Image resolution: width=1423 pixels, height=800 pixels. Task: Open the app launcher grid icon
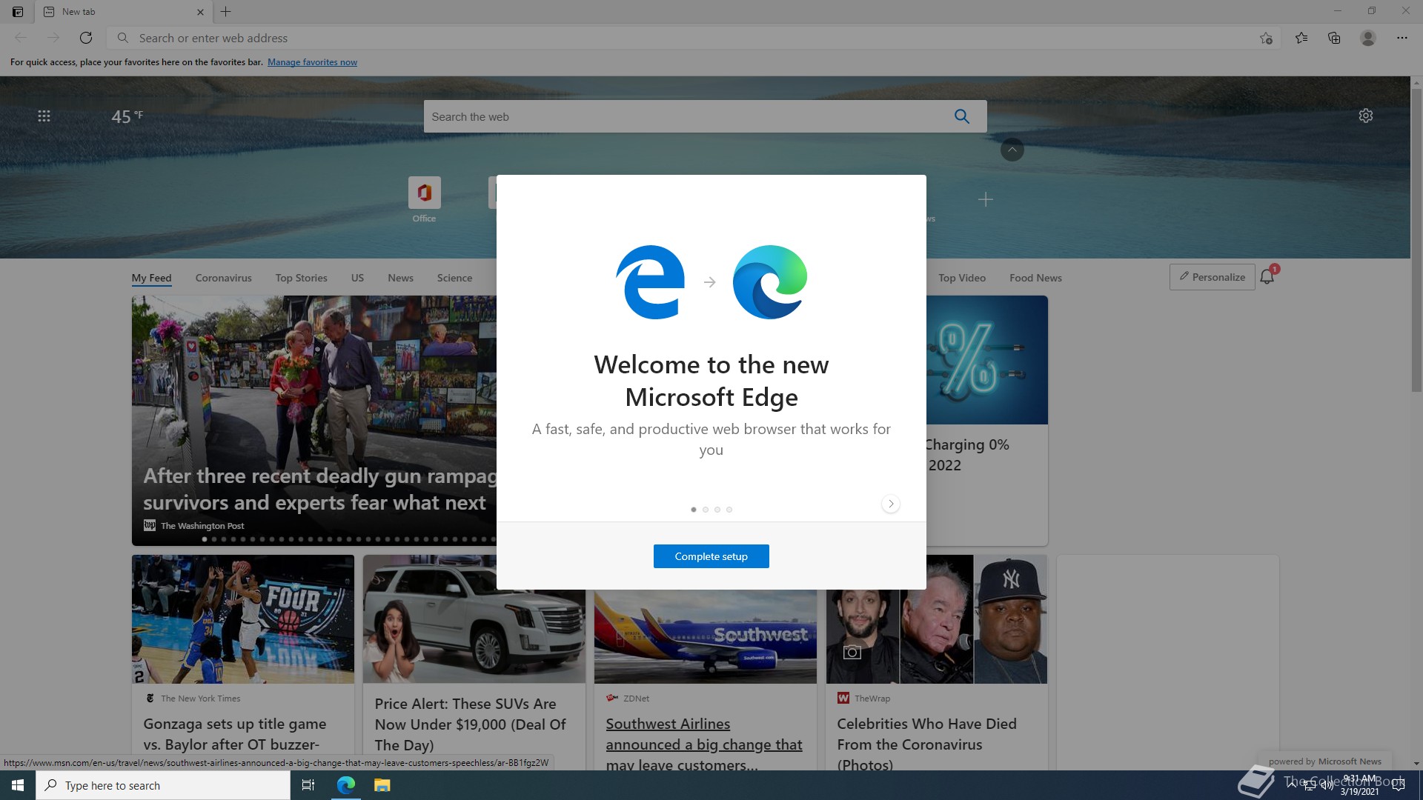click(x=44, y=116)
